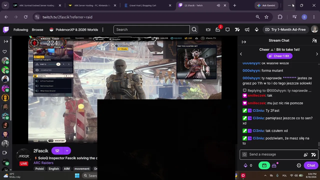Reload the page with the refresh icon
The height and width of the screenshot is (180, 320).
point(26,17)
